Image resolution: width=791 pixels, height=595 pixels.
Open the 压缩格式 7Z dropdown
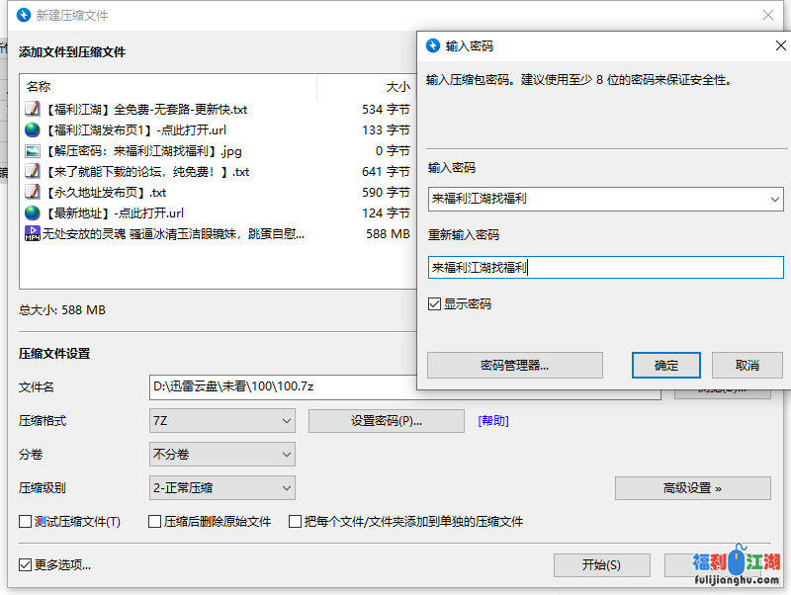tap(221, 421)
